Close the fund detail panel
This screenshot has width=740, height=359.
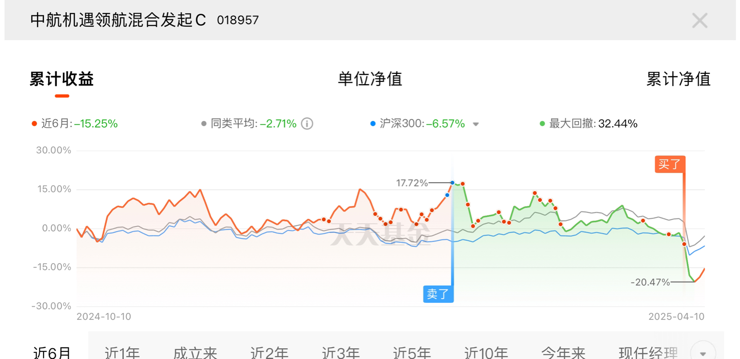[699, 21]
